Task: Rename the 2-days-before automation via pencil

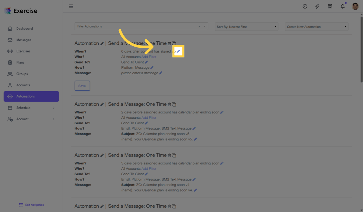Action: pos(102,104)
